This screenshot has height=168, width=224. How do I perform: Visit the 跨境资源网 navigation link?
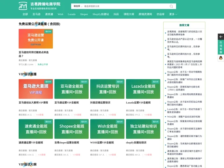pyautogui.click(x=145, y=14)
